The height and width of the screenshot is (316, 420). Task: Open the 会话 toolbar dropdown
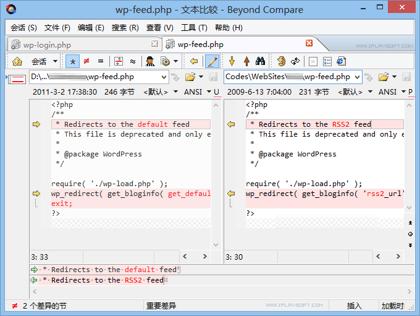click(x=55, y=61)
